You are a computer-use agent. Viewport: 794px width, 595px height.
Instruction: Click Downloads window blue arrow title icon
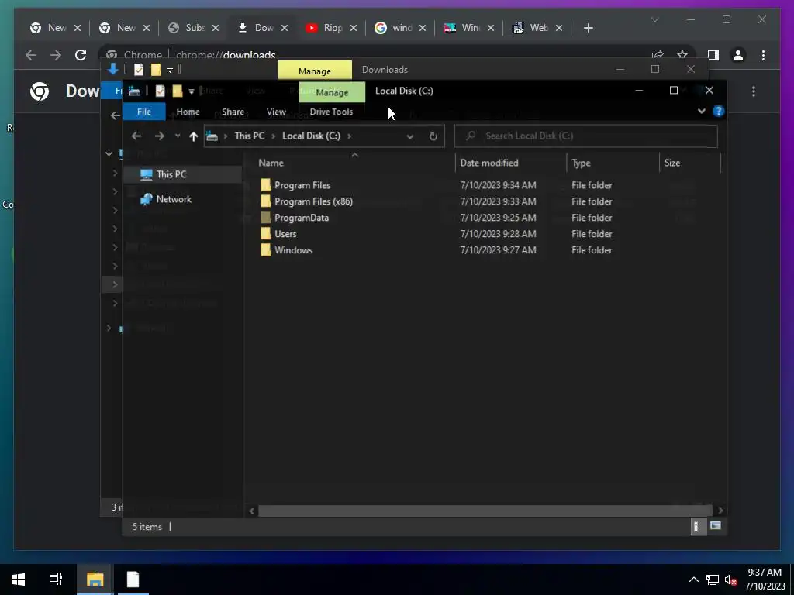coord(113,69)
